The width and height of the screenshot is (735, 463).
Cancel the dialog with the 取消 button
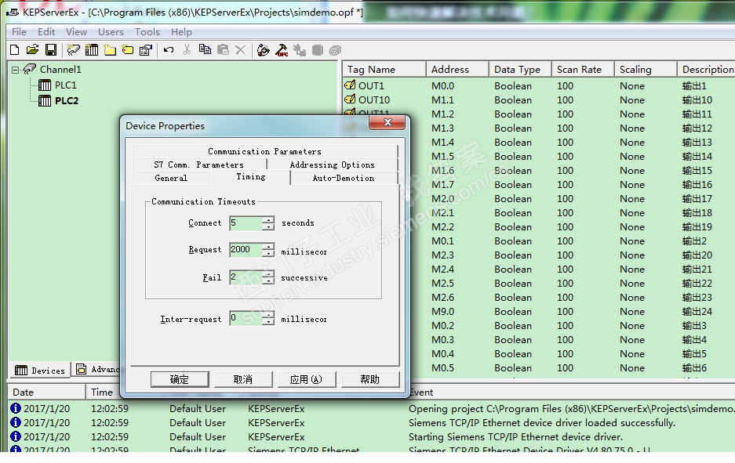(243, 379)
